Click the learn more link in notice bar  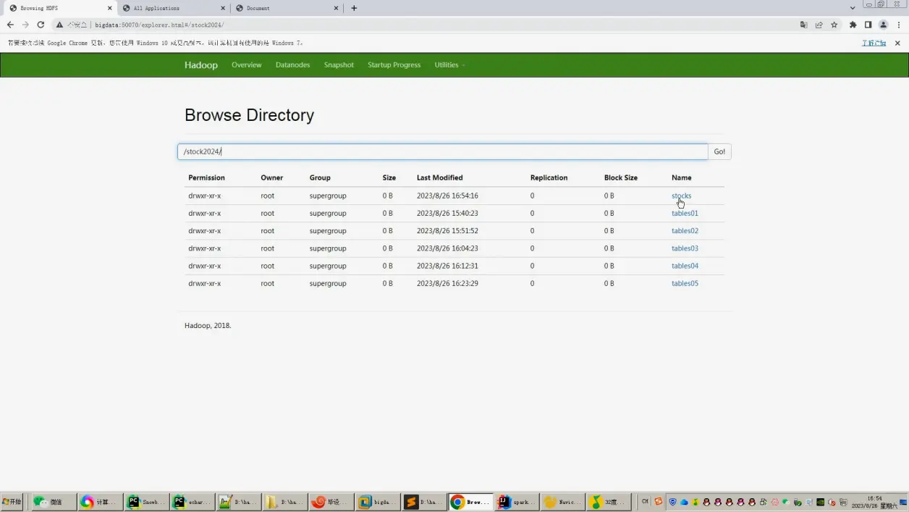[x=874, y=43]
